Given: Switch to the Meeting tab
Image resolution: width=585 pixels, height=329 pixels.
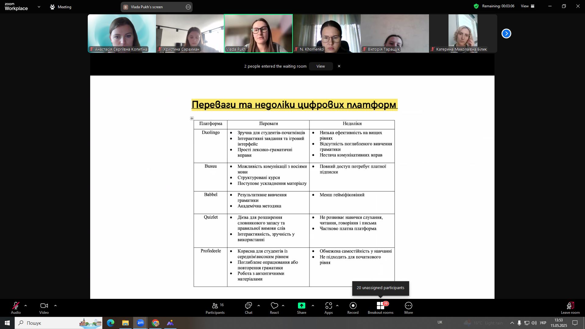Looking at the screenshot, I should pyautogui.click(x=61, y=7).
